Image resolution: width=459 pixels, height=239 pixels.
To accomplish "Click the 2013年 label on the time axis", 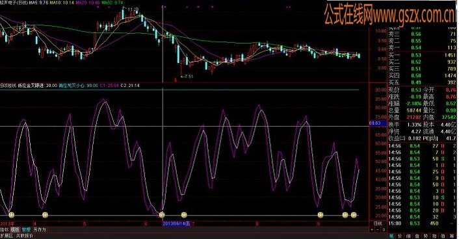I will (7, 224).
